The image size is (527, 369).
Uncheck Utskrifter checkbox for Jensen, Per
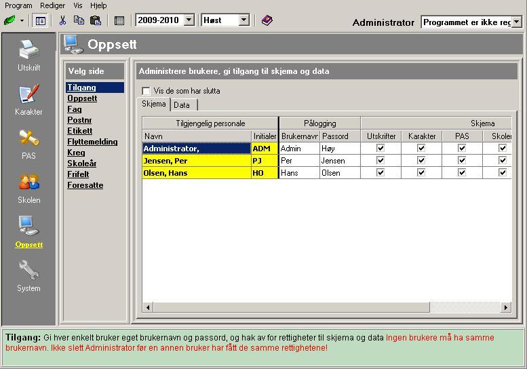click(380, 161)
